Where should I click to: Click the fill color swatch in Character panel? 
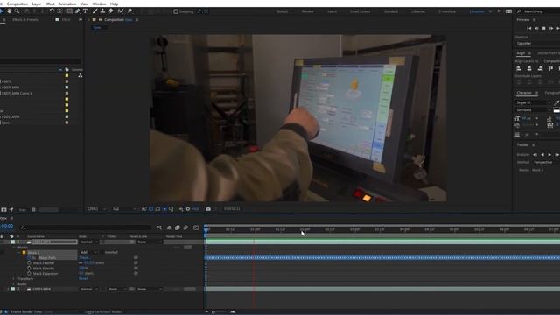pos(556,111)
